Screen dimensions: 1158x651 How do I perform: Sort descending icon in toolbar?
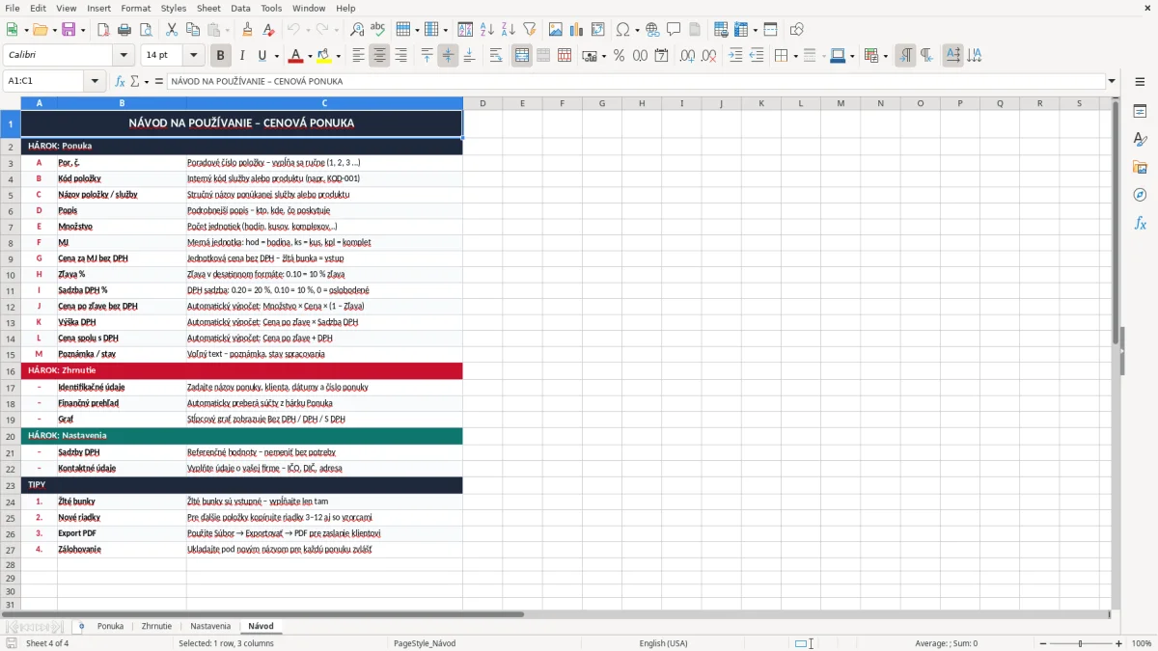(x=509, y=30)
